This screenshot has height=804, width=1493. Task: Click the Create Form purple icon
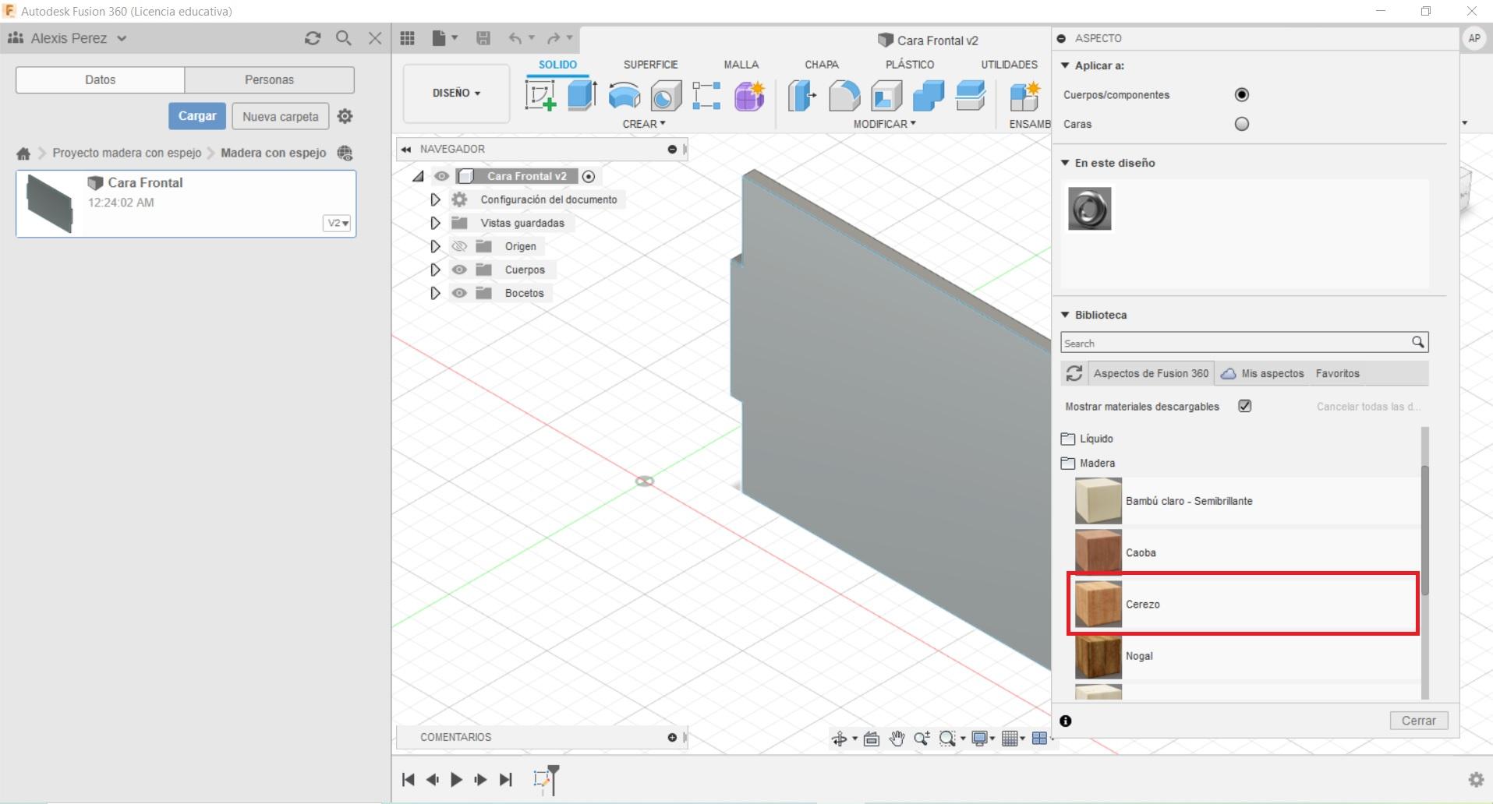[x=749, y=96]
